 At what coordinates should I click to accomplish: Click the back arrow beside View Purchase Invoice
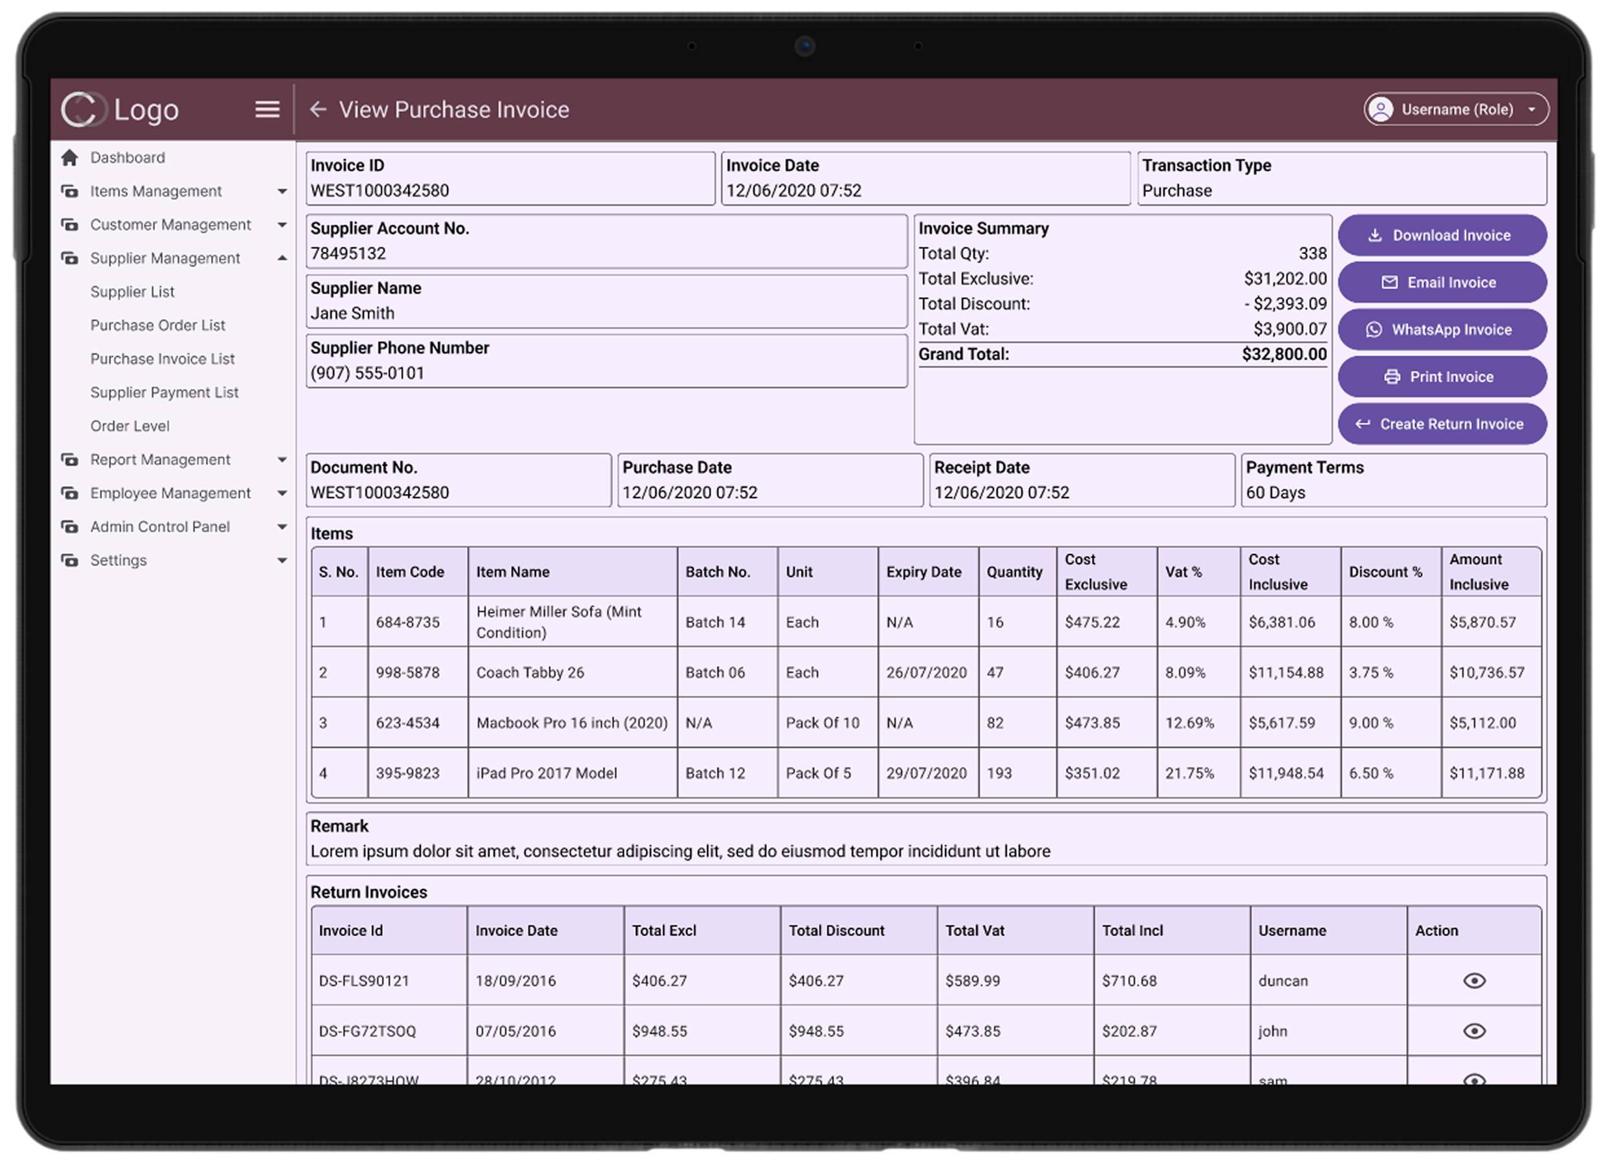click(318, 109)
